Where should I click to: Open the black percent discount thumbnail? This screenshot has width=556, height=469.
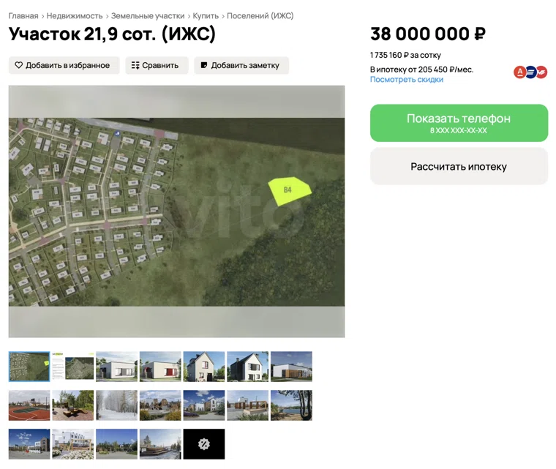click(x=204, y=444)
